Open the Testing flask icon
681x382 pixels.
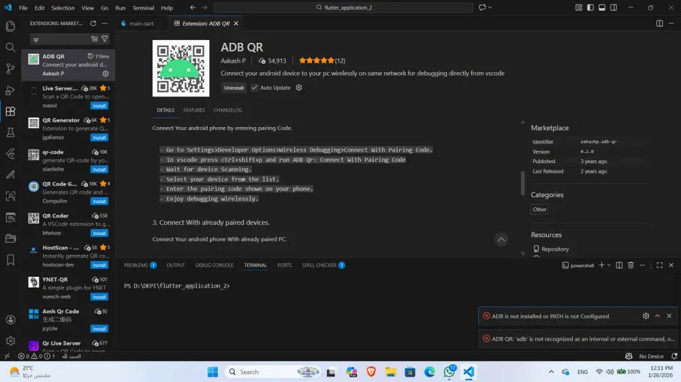10,133
